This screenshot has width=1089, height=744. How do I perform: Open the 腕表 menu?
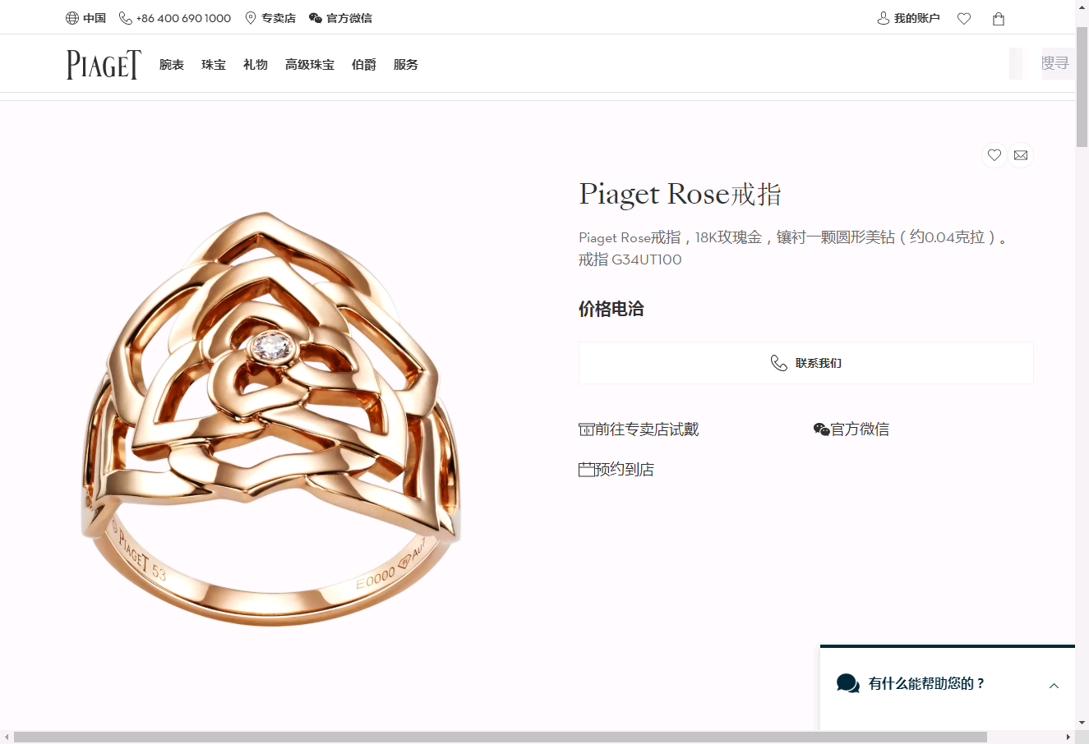tap(172, 65)
